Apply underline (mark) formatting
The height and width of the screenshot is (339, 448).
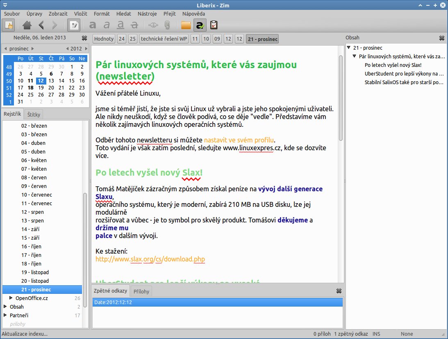click(121, 25)
